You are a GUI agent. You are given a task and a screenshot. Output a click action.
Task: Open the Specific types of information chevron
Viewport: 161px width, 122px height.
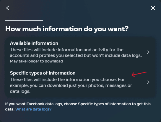148,82
